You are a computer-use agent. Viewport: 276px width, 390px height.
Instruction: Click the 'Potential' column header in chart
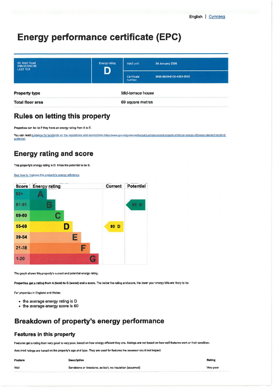[136, 186]
